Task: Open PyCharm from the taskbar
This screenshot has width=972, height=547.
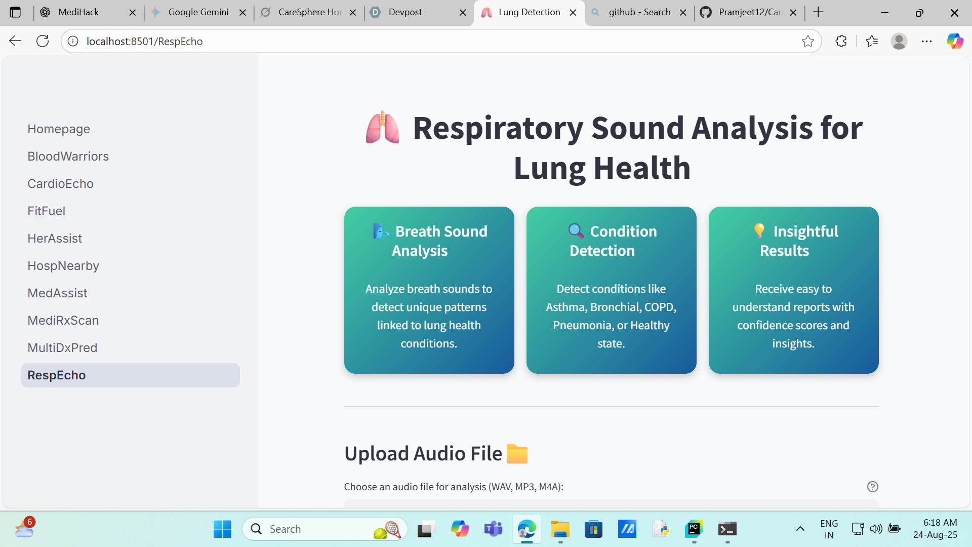Action: click(694, 529)
